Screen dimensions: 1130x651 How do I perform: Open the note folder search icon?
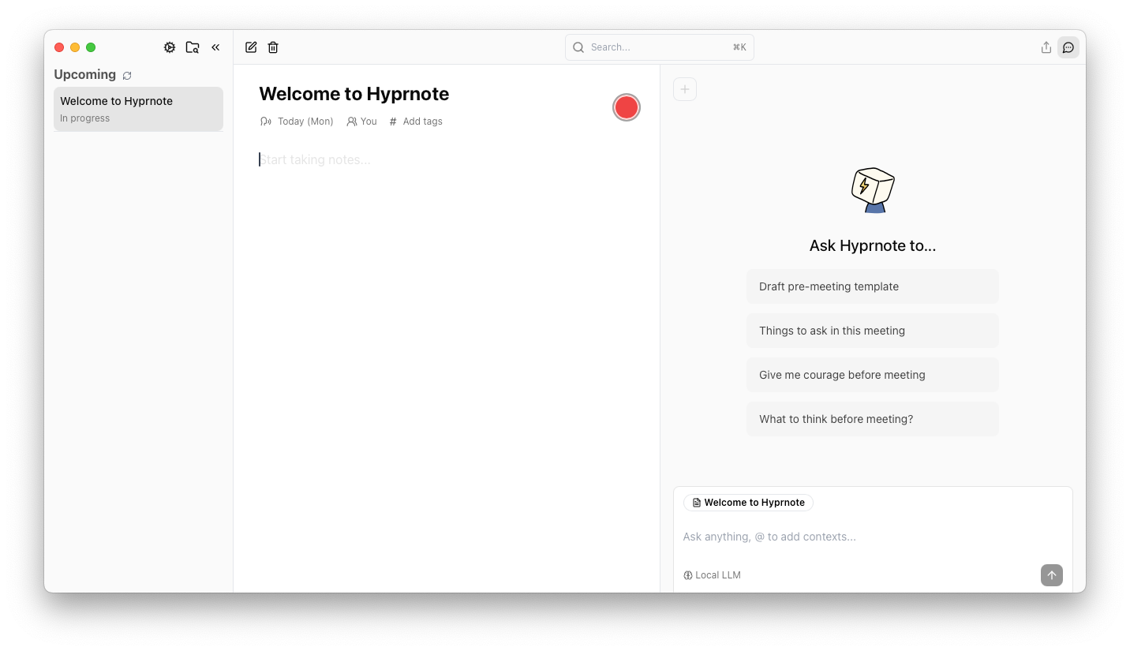tap(193, 47)
